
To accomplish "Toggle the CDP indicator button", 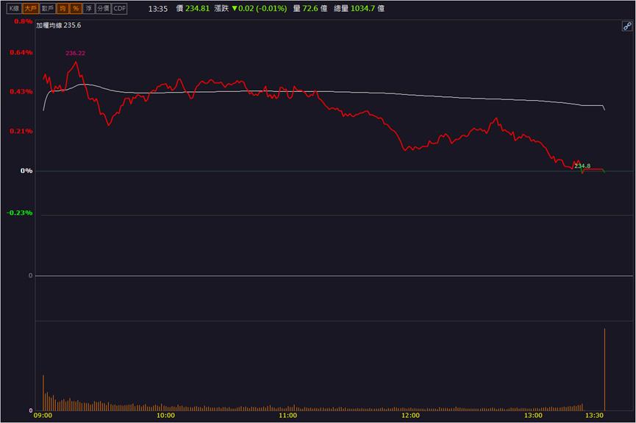I will click(120, 9).
